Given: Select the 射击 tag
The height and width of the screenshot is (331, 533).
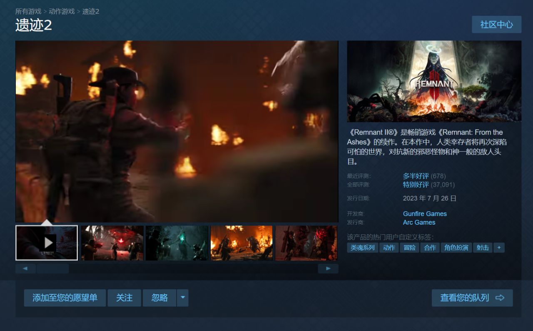Looking at the screenshot, I should pyautogui.click(x=483, y=248).
